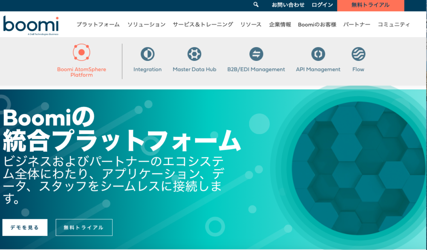Open the リソース menu
Viewport: 427px width, 250px height.
pos(251,25)
